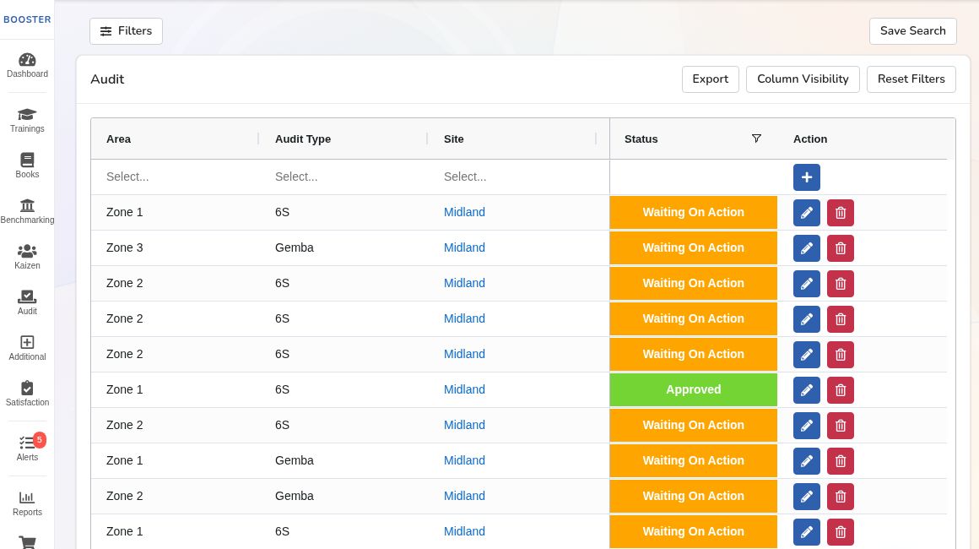Open Alerts with 5 notifications
The width and height of the screenshot is (979, 549).
(x=27, y=448)
